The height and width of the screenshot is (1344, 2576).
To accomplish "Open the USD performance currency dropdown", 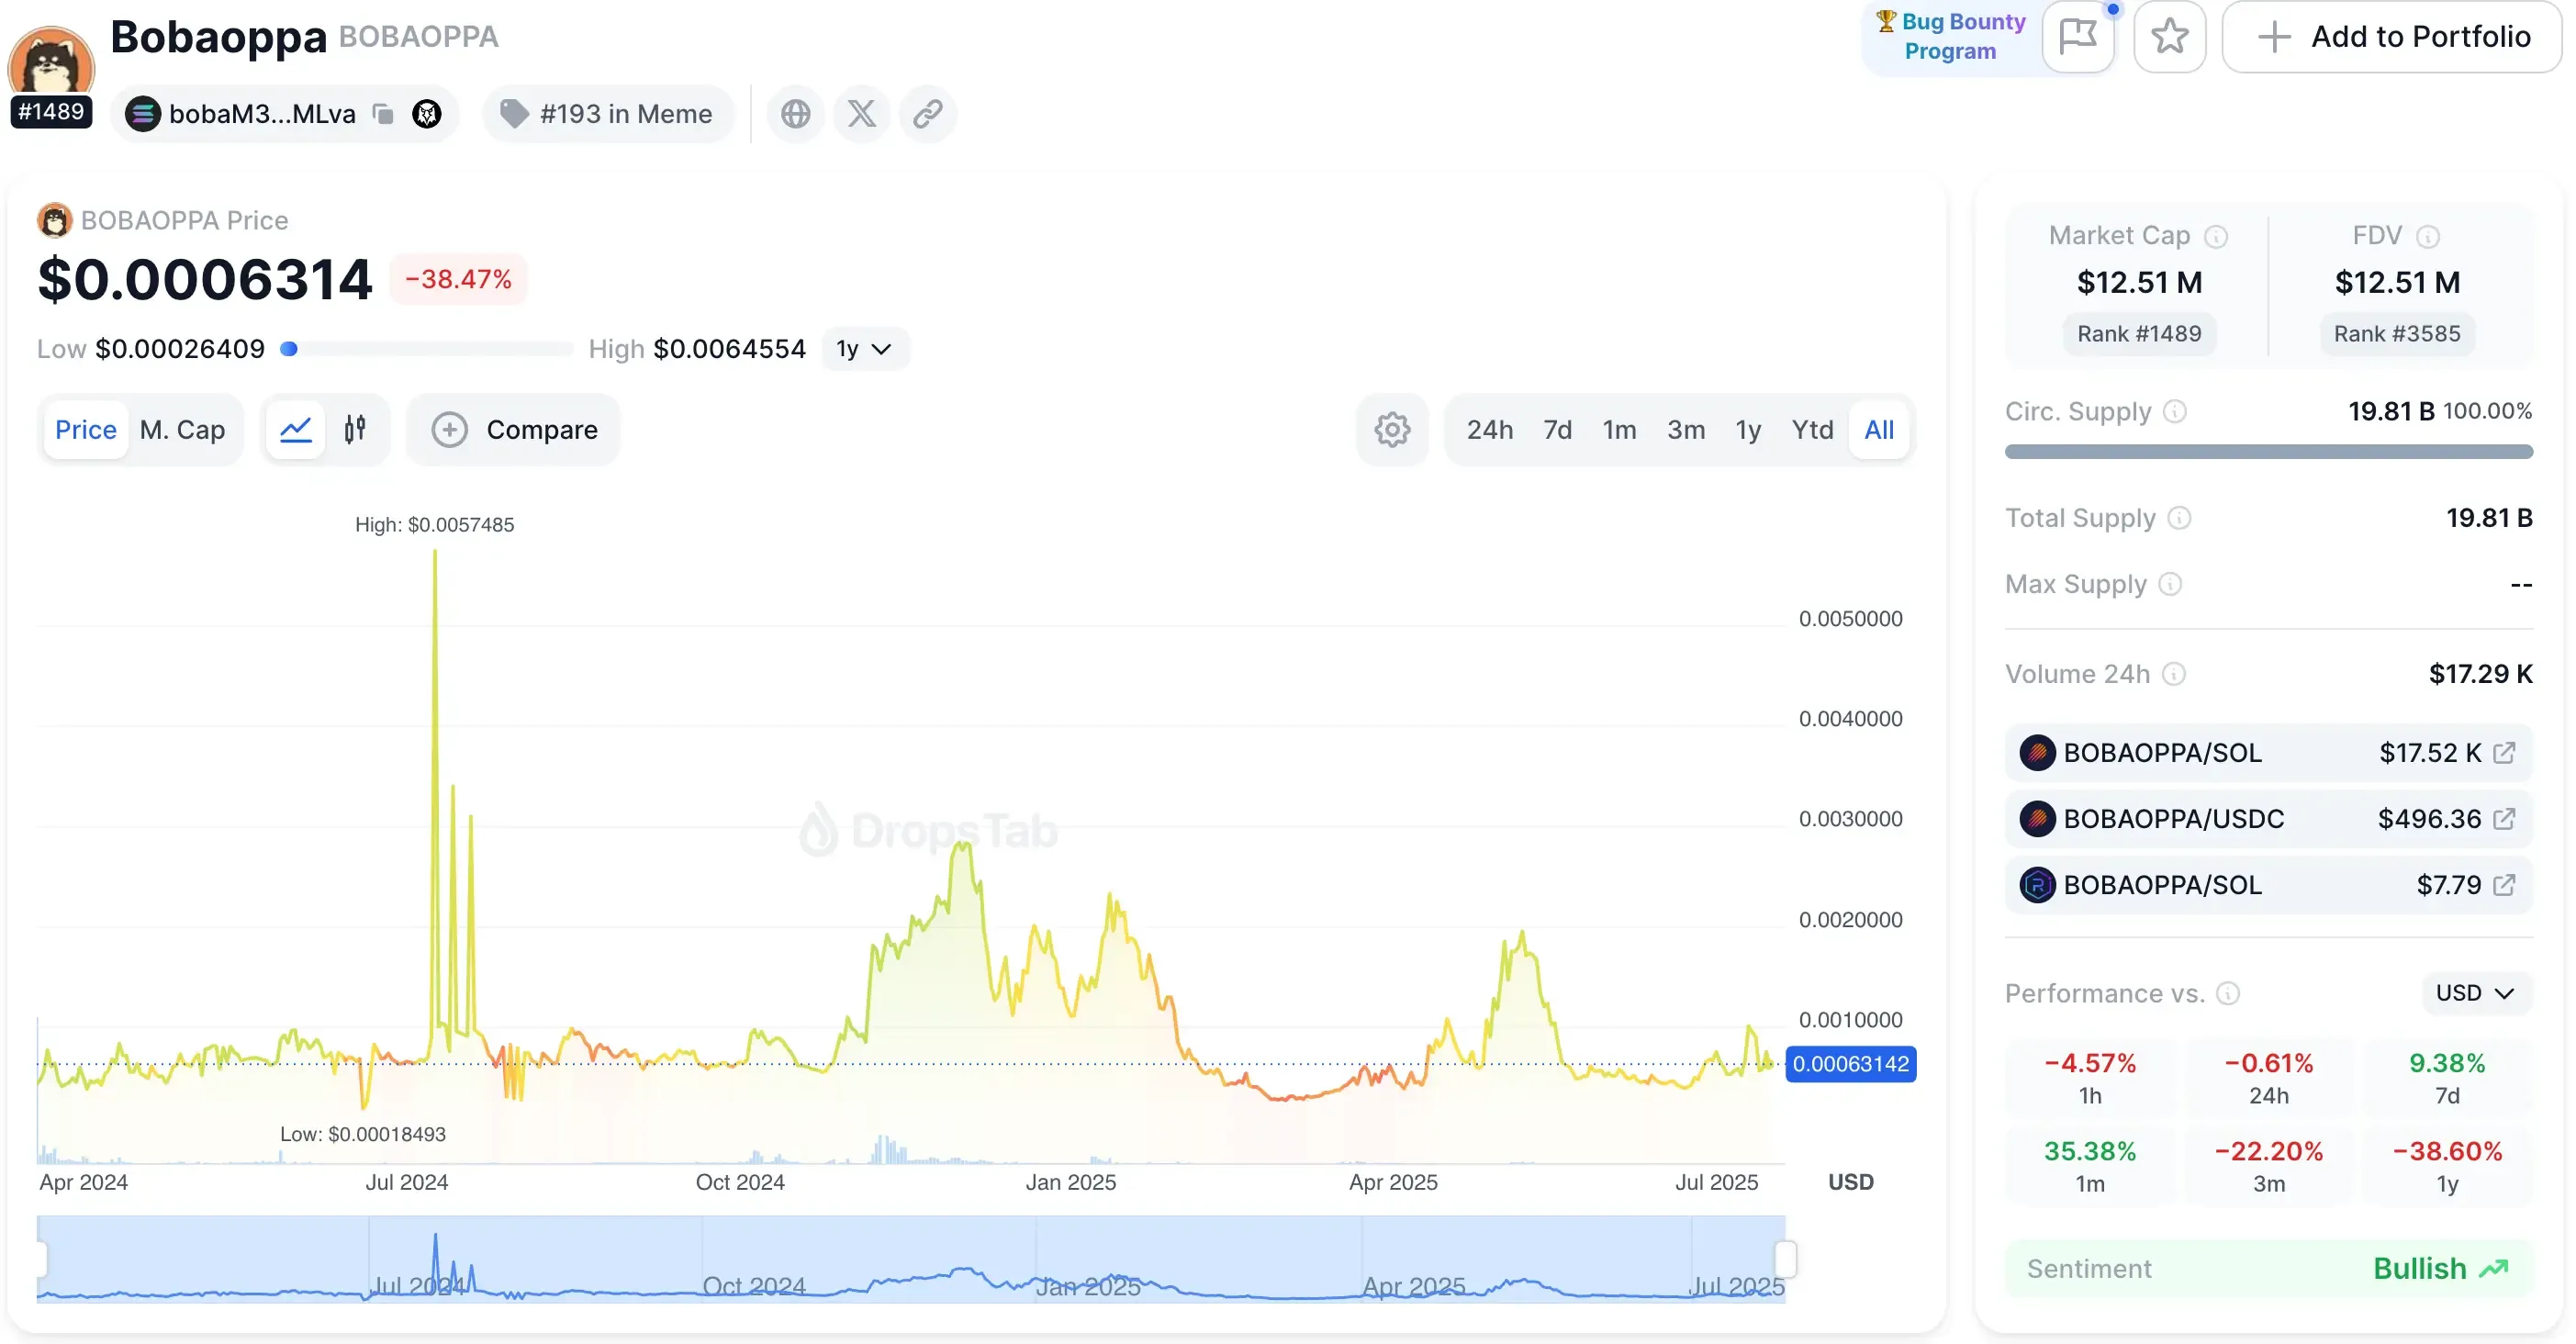I will (x=2474, y=993).
